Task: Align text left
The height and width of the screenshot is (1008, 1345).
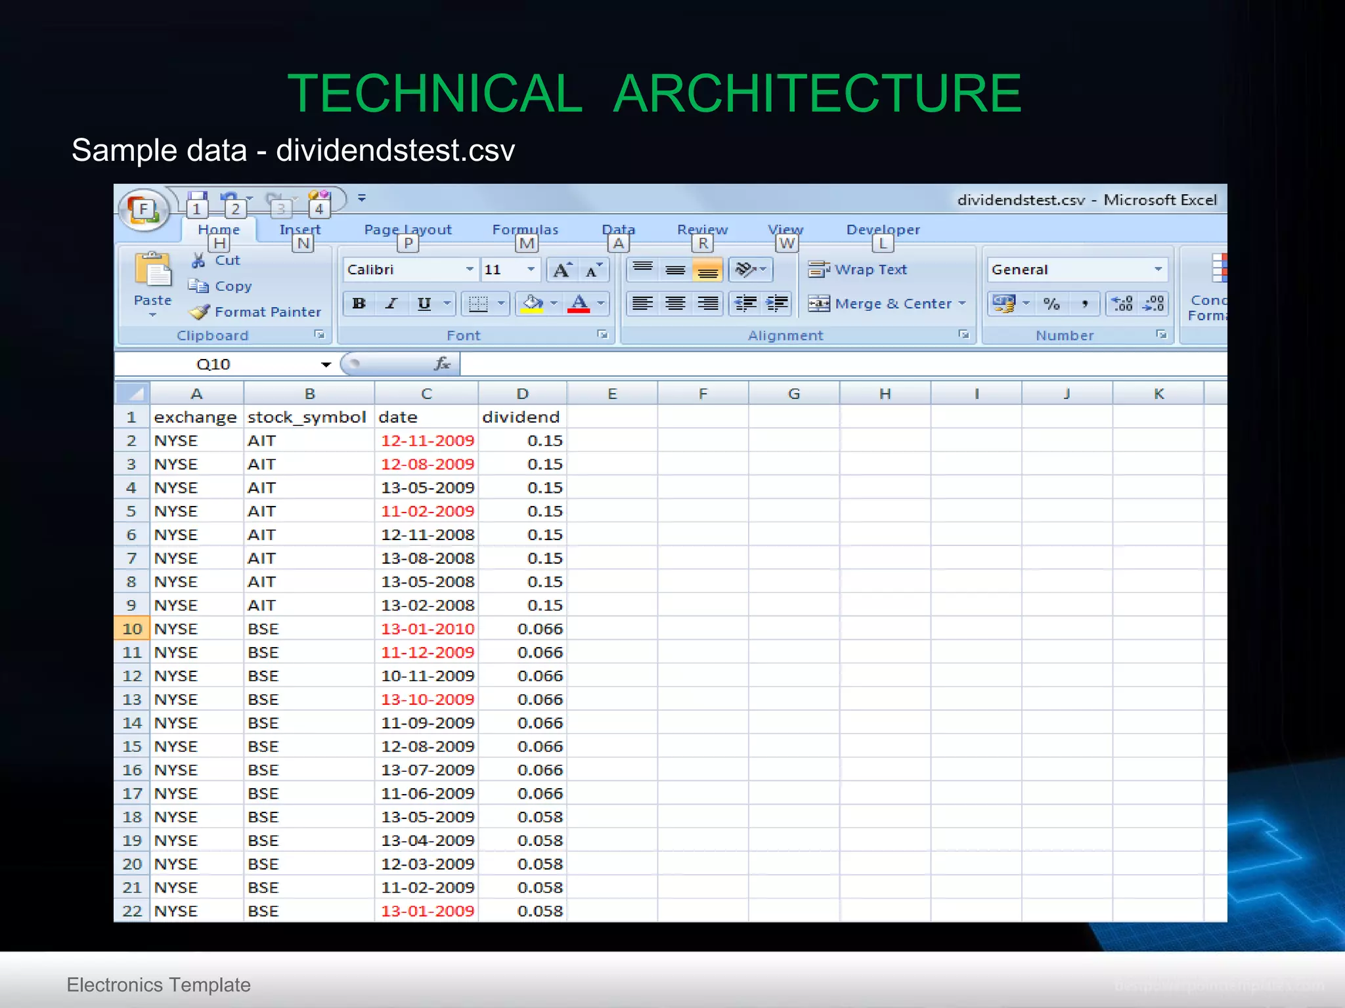Action: (642, 303)
